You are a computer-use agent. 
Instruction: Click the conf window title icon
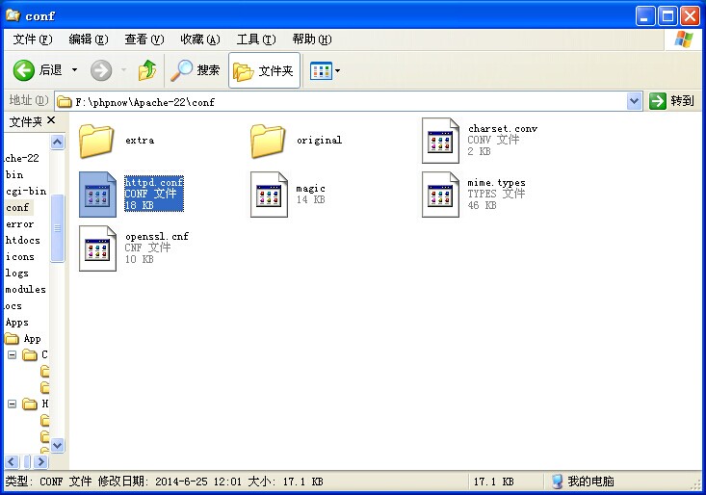(x=13, y=15)
